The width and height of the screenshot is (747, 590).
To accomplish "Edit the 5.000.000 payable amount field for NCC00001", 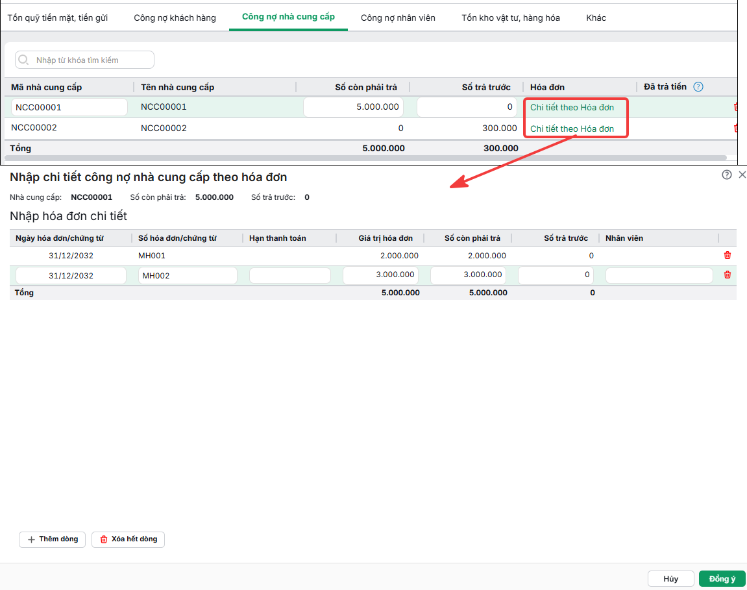I will (353, 107).
